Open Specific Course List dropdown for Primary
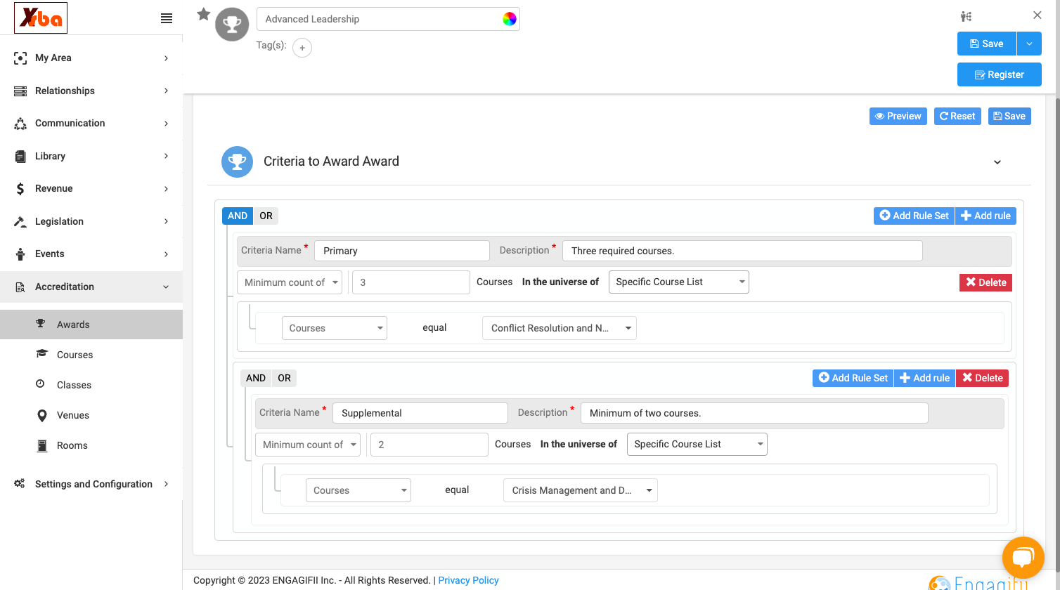 [679, 282]
